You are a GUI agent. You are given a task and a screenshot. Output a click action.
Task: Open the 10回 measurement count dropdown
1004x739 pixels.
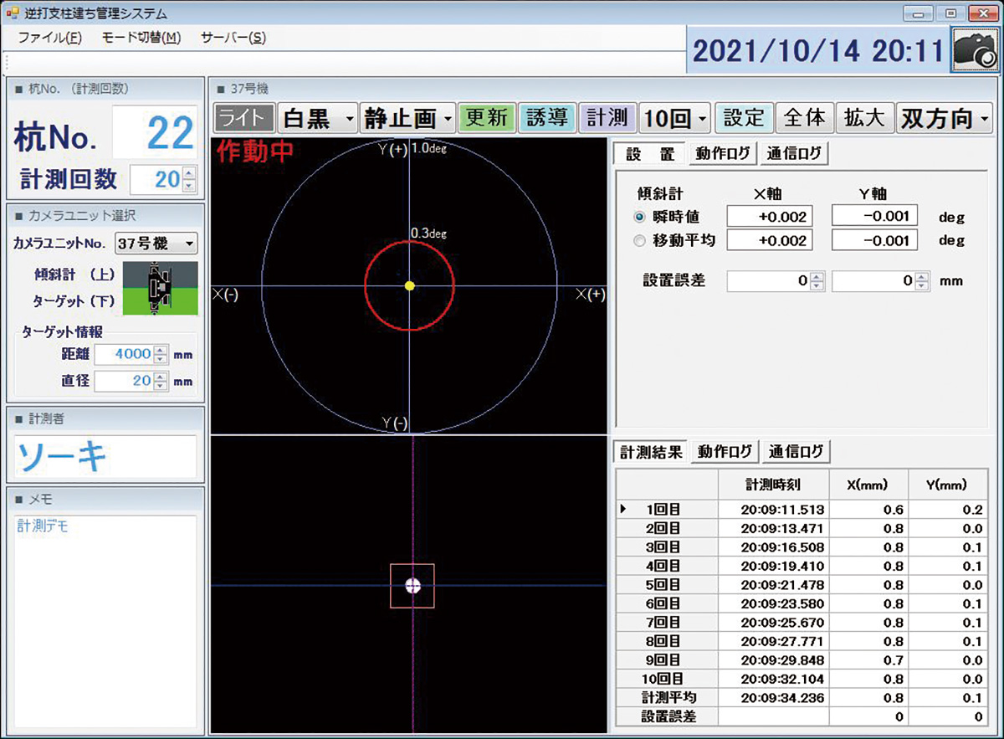pos(674,118)
